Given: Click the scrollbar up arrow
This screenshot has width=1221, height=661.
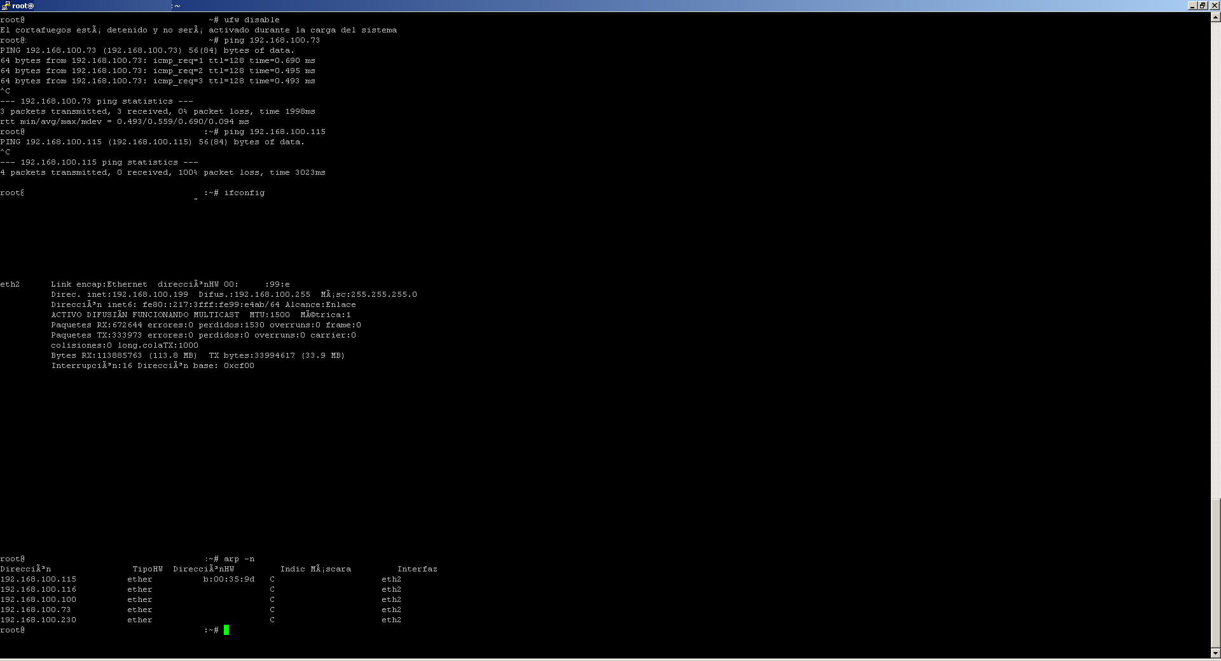Looking at the screenshot, I should 1216,18.
